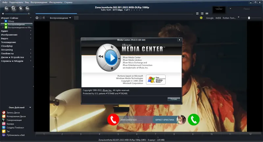
Task: Go to the previous track
Action: click(x=6, y=9)
